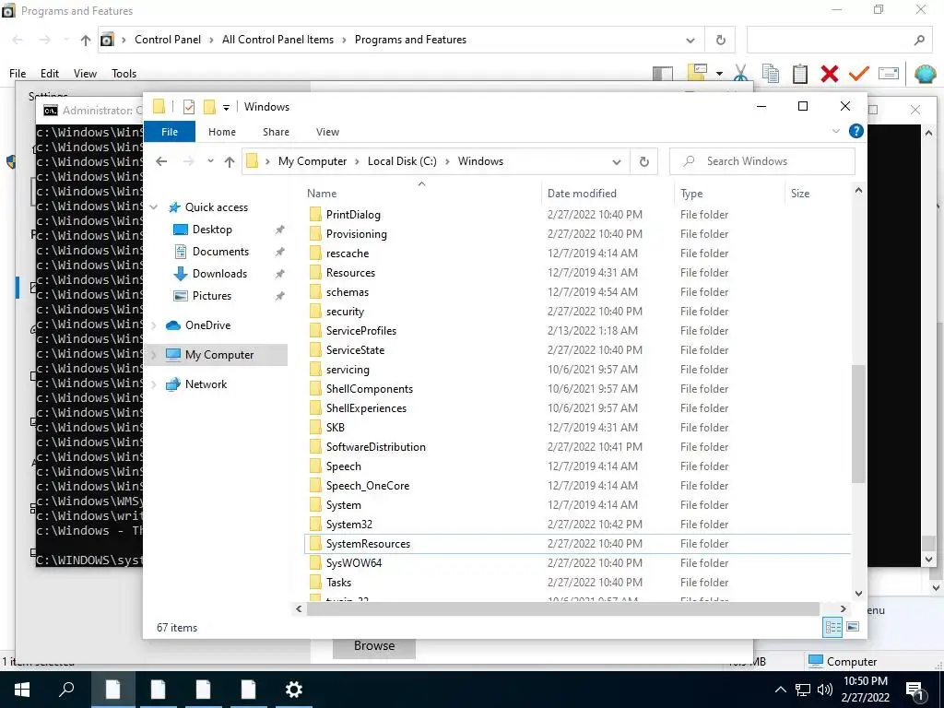Screen dimensions: 944x708
Task: Click the Copy icon in Programs and Features toolbar
Action: coord(771,74)
